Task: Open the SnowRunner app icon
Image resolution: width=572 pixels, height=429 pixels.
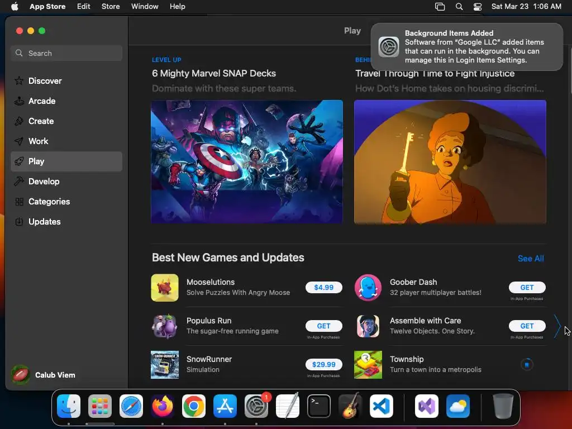Action: (x=165, y=364)
